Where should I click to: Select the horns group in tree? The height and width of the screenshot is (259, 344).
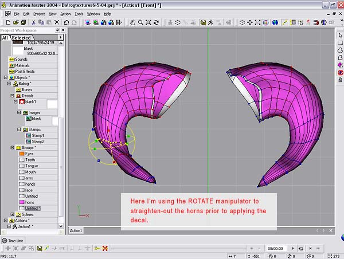pyautogui.click(x=30, y=202)
